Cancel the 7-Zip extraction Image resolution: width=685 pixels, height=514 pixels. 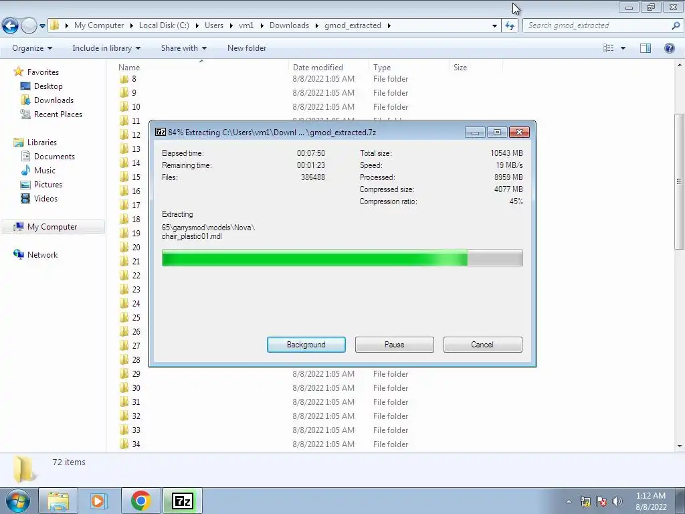tap(483, 345)
